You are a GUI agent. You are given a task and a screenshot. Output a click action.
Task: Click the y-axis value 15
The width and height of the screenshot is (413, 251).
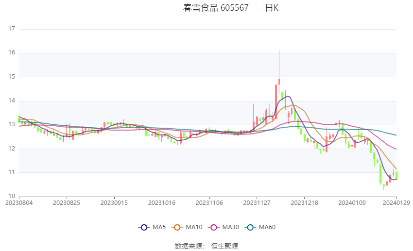12,77
